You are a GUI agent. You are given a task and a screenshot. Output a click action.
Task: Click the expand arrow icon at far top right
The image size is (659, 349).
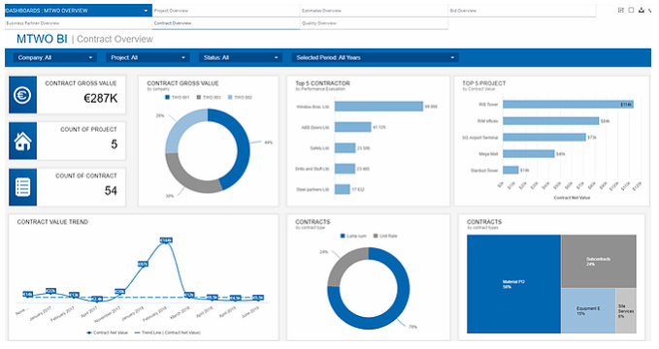[x=650, y=10]
